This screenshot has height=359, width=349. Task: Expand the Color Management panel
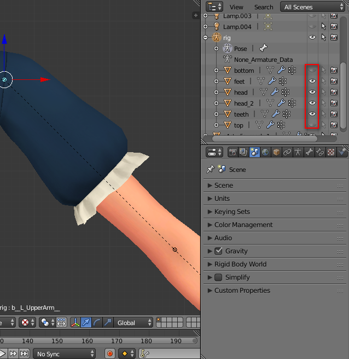click(x=275, y=225)
